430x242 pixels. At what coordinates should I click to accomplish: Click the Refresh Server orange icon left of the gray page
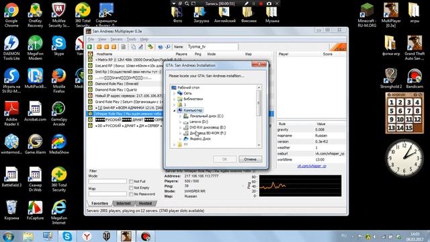pyautogui.click(x=114, y=47)
